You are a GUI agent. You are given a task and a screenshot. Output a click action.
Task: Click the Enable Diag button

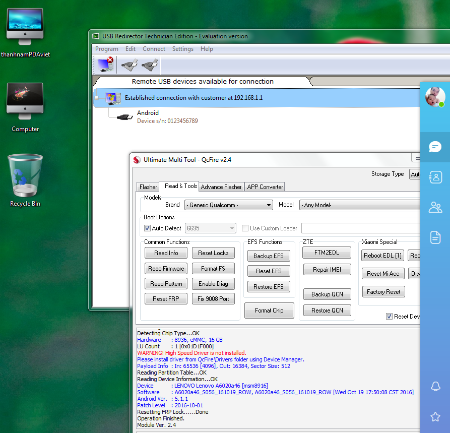213,284
